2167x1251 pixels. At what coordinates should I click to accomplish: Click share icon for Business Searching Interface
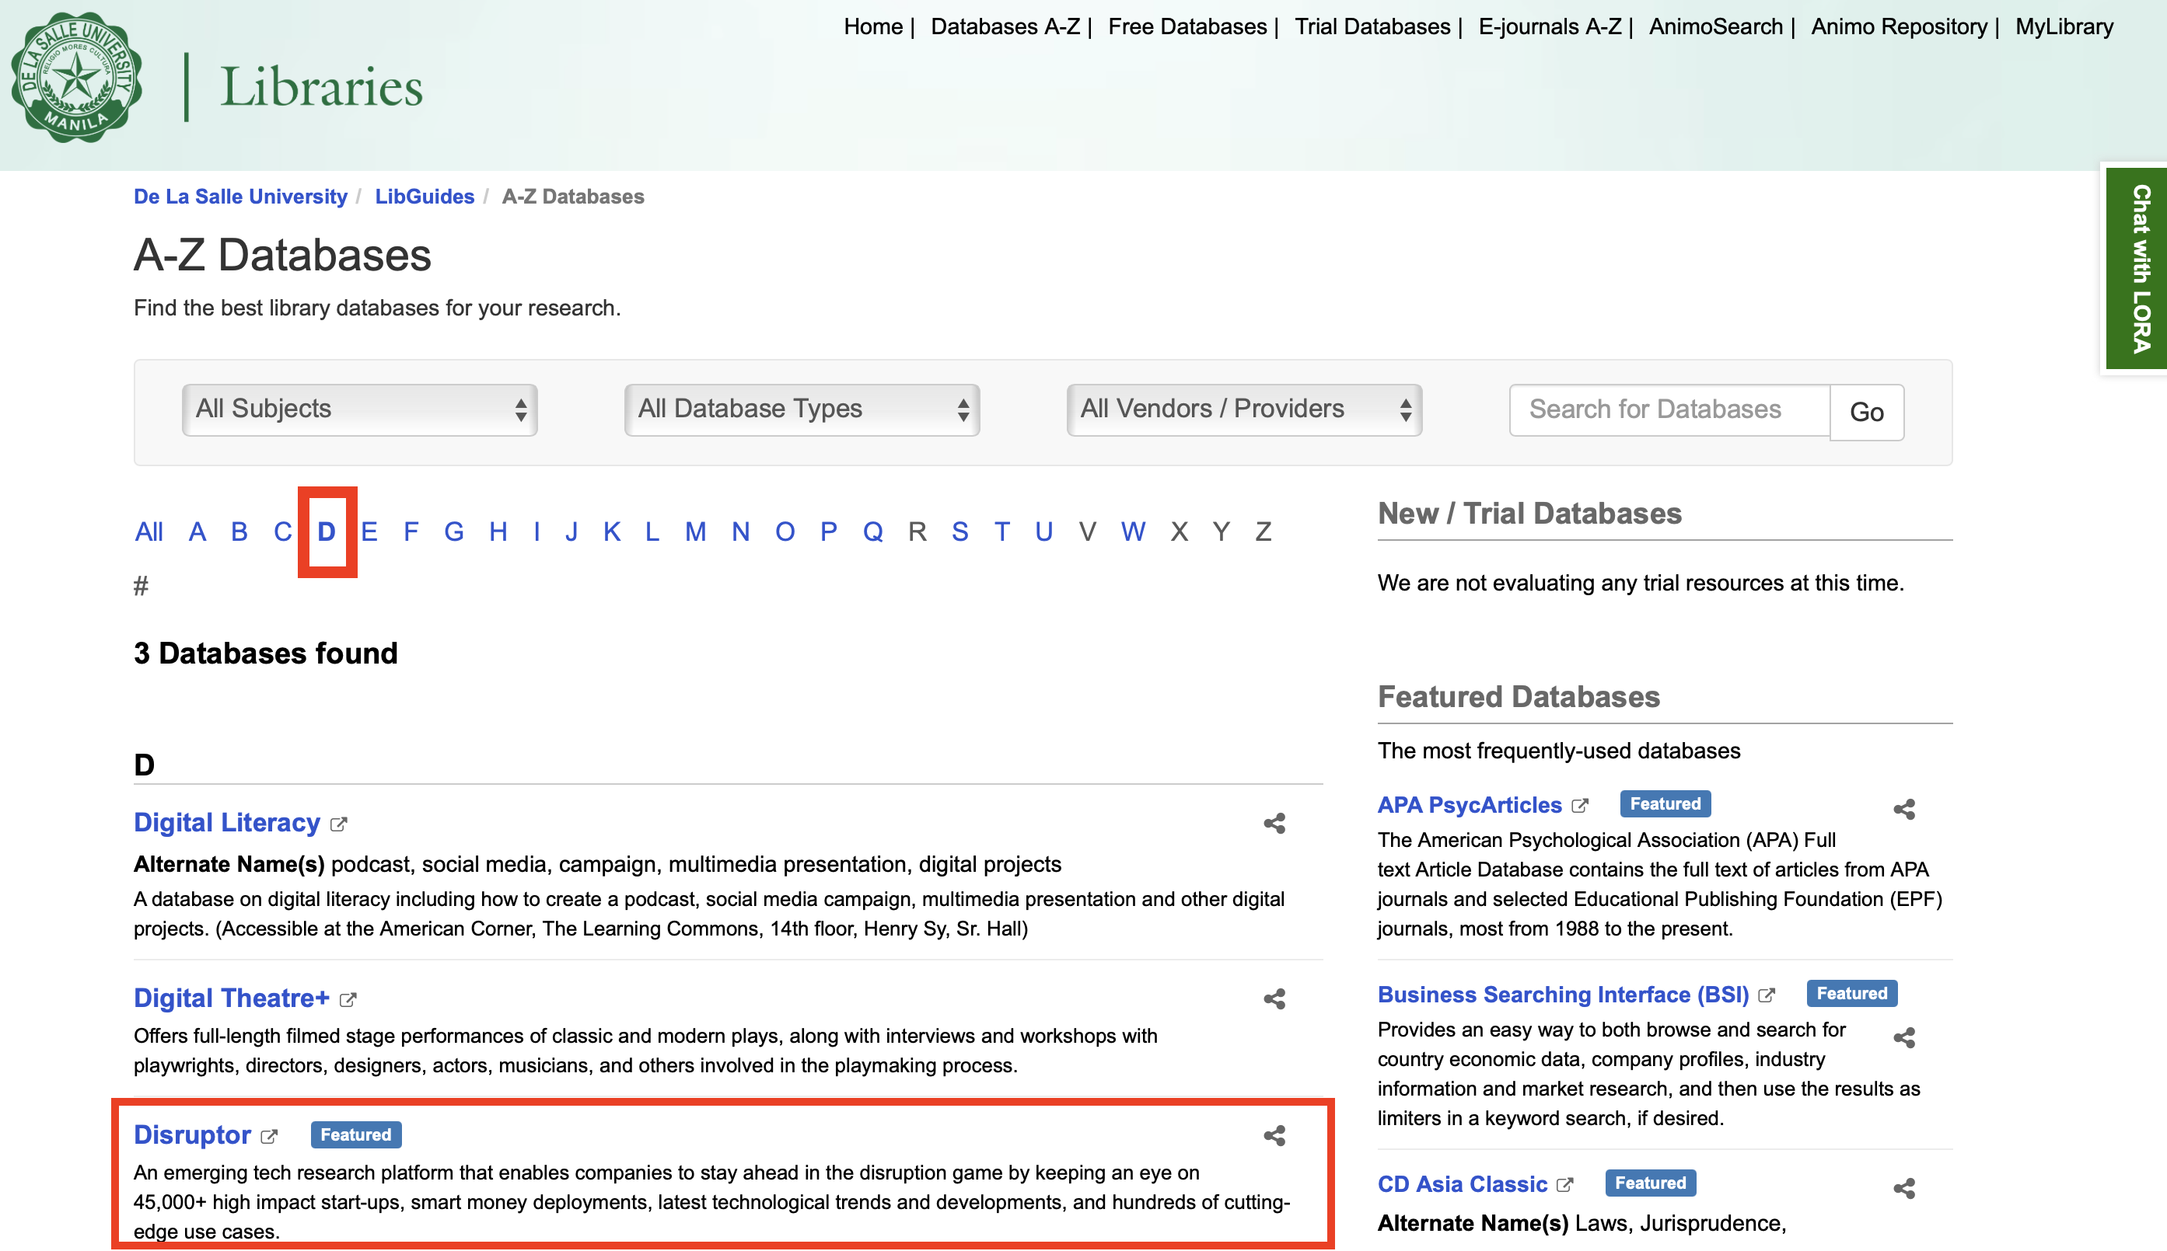[x=1903, y=1037]
